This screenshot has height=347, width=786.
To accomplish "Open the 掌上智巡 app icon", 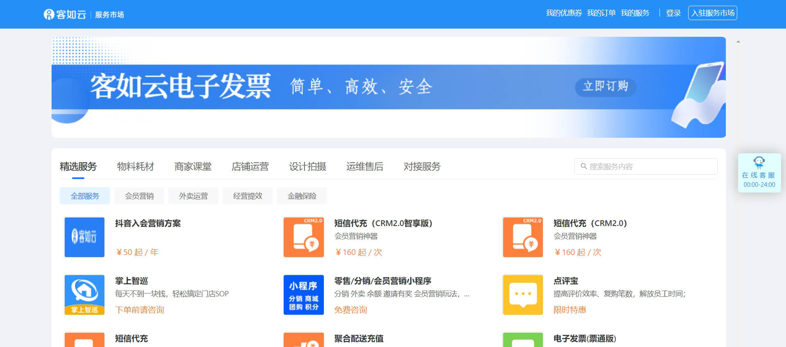I will coord(84,295).
